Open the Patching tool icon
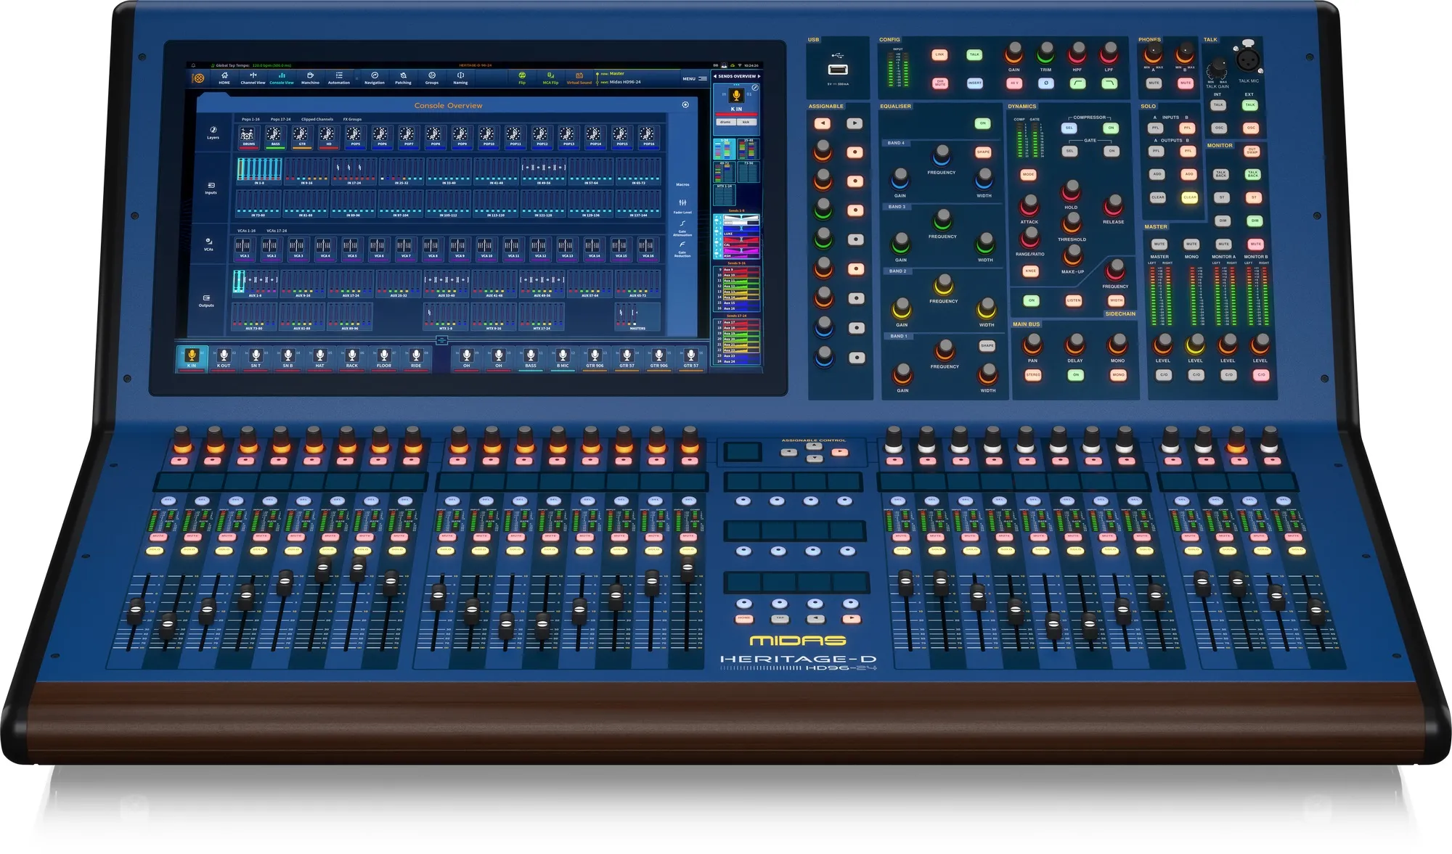 tap(403, 77)
